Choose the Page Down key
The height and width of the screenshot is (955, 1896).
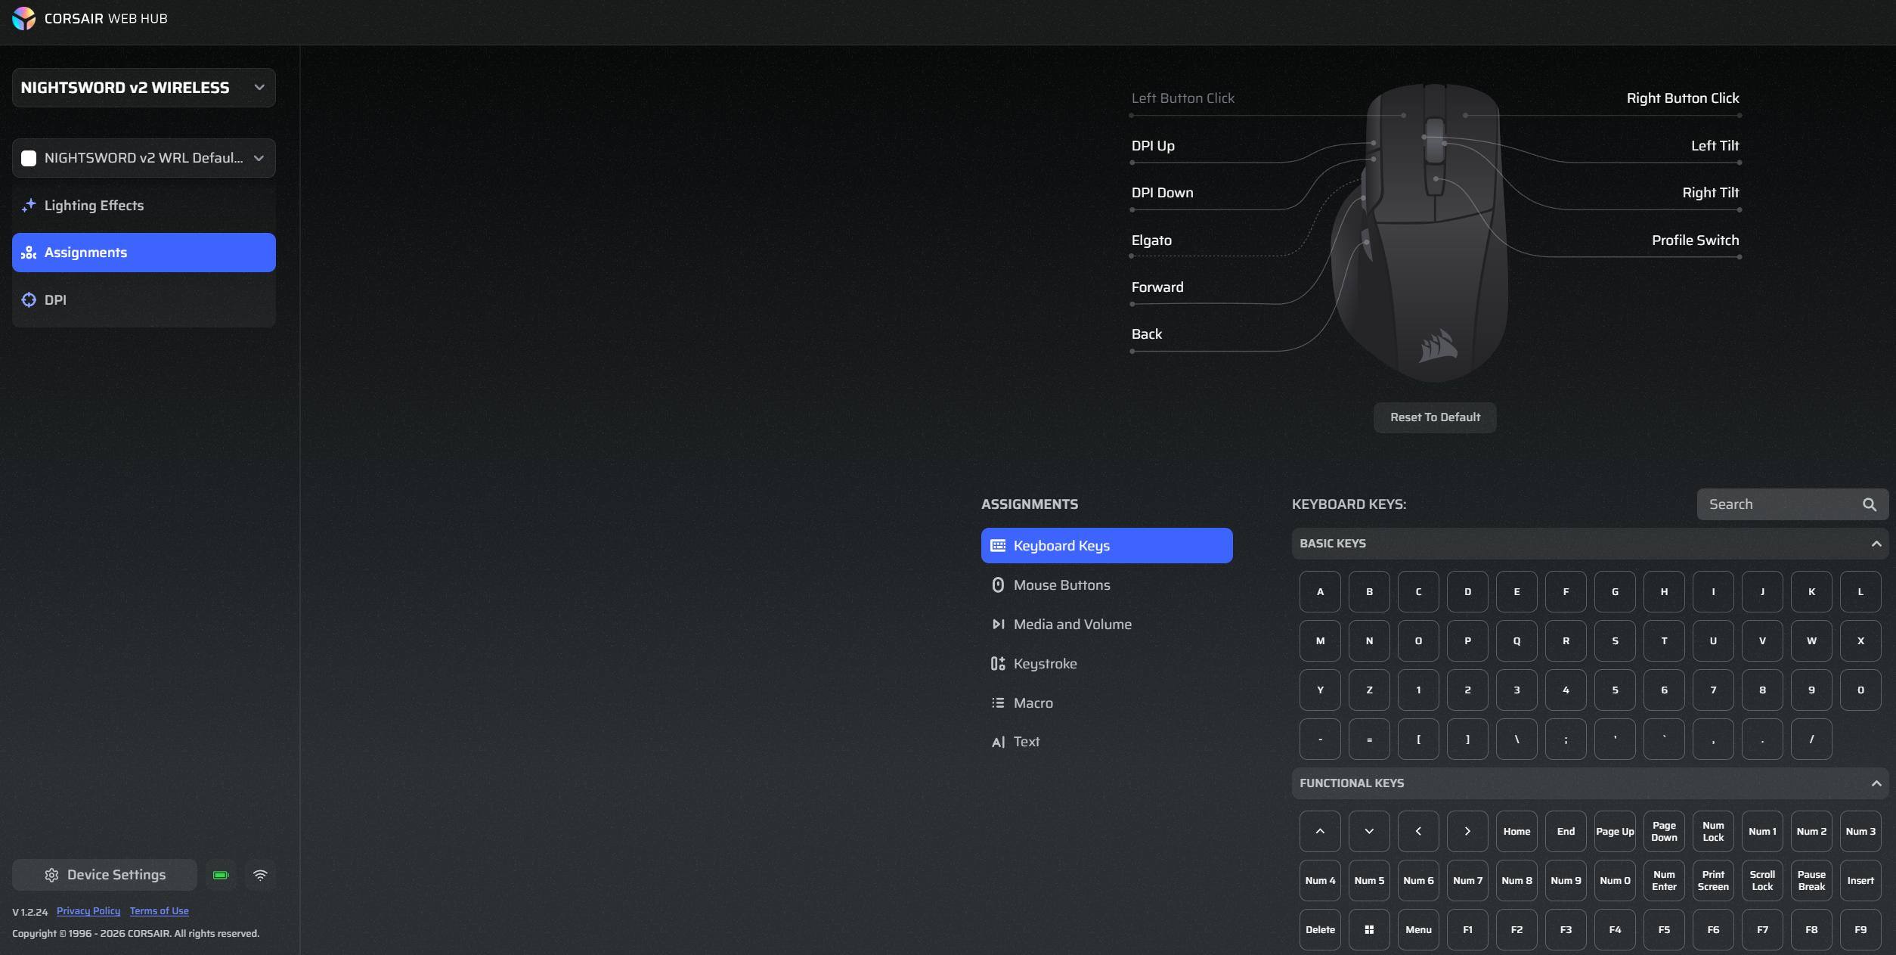1664,831
